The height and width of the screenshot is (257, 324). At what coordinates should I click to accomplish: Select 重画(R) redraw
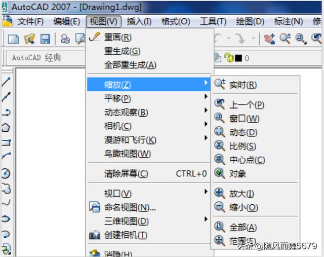pos(150,38)
